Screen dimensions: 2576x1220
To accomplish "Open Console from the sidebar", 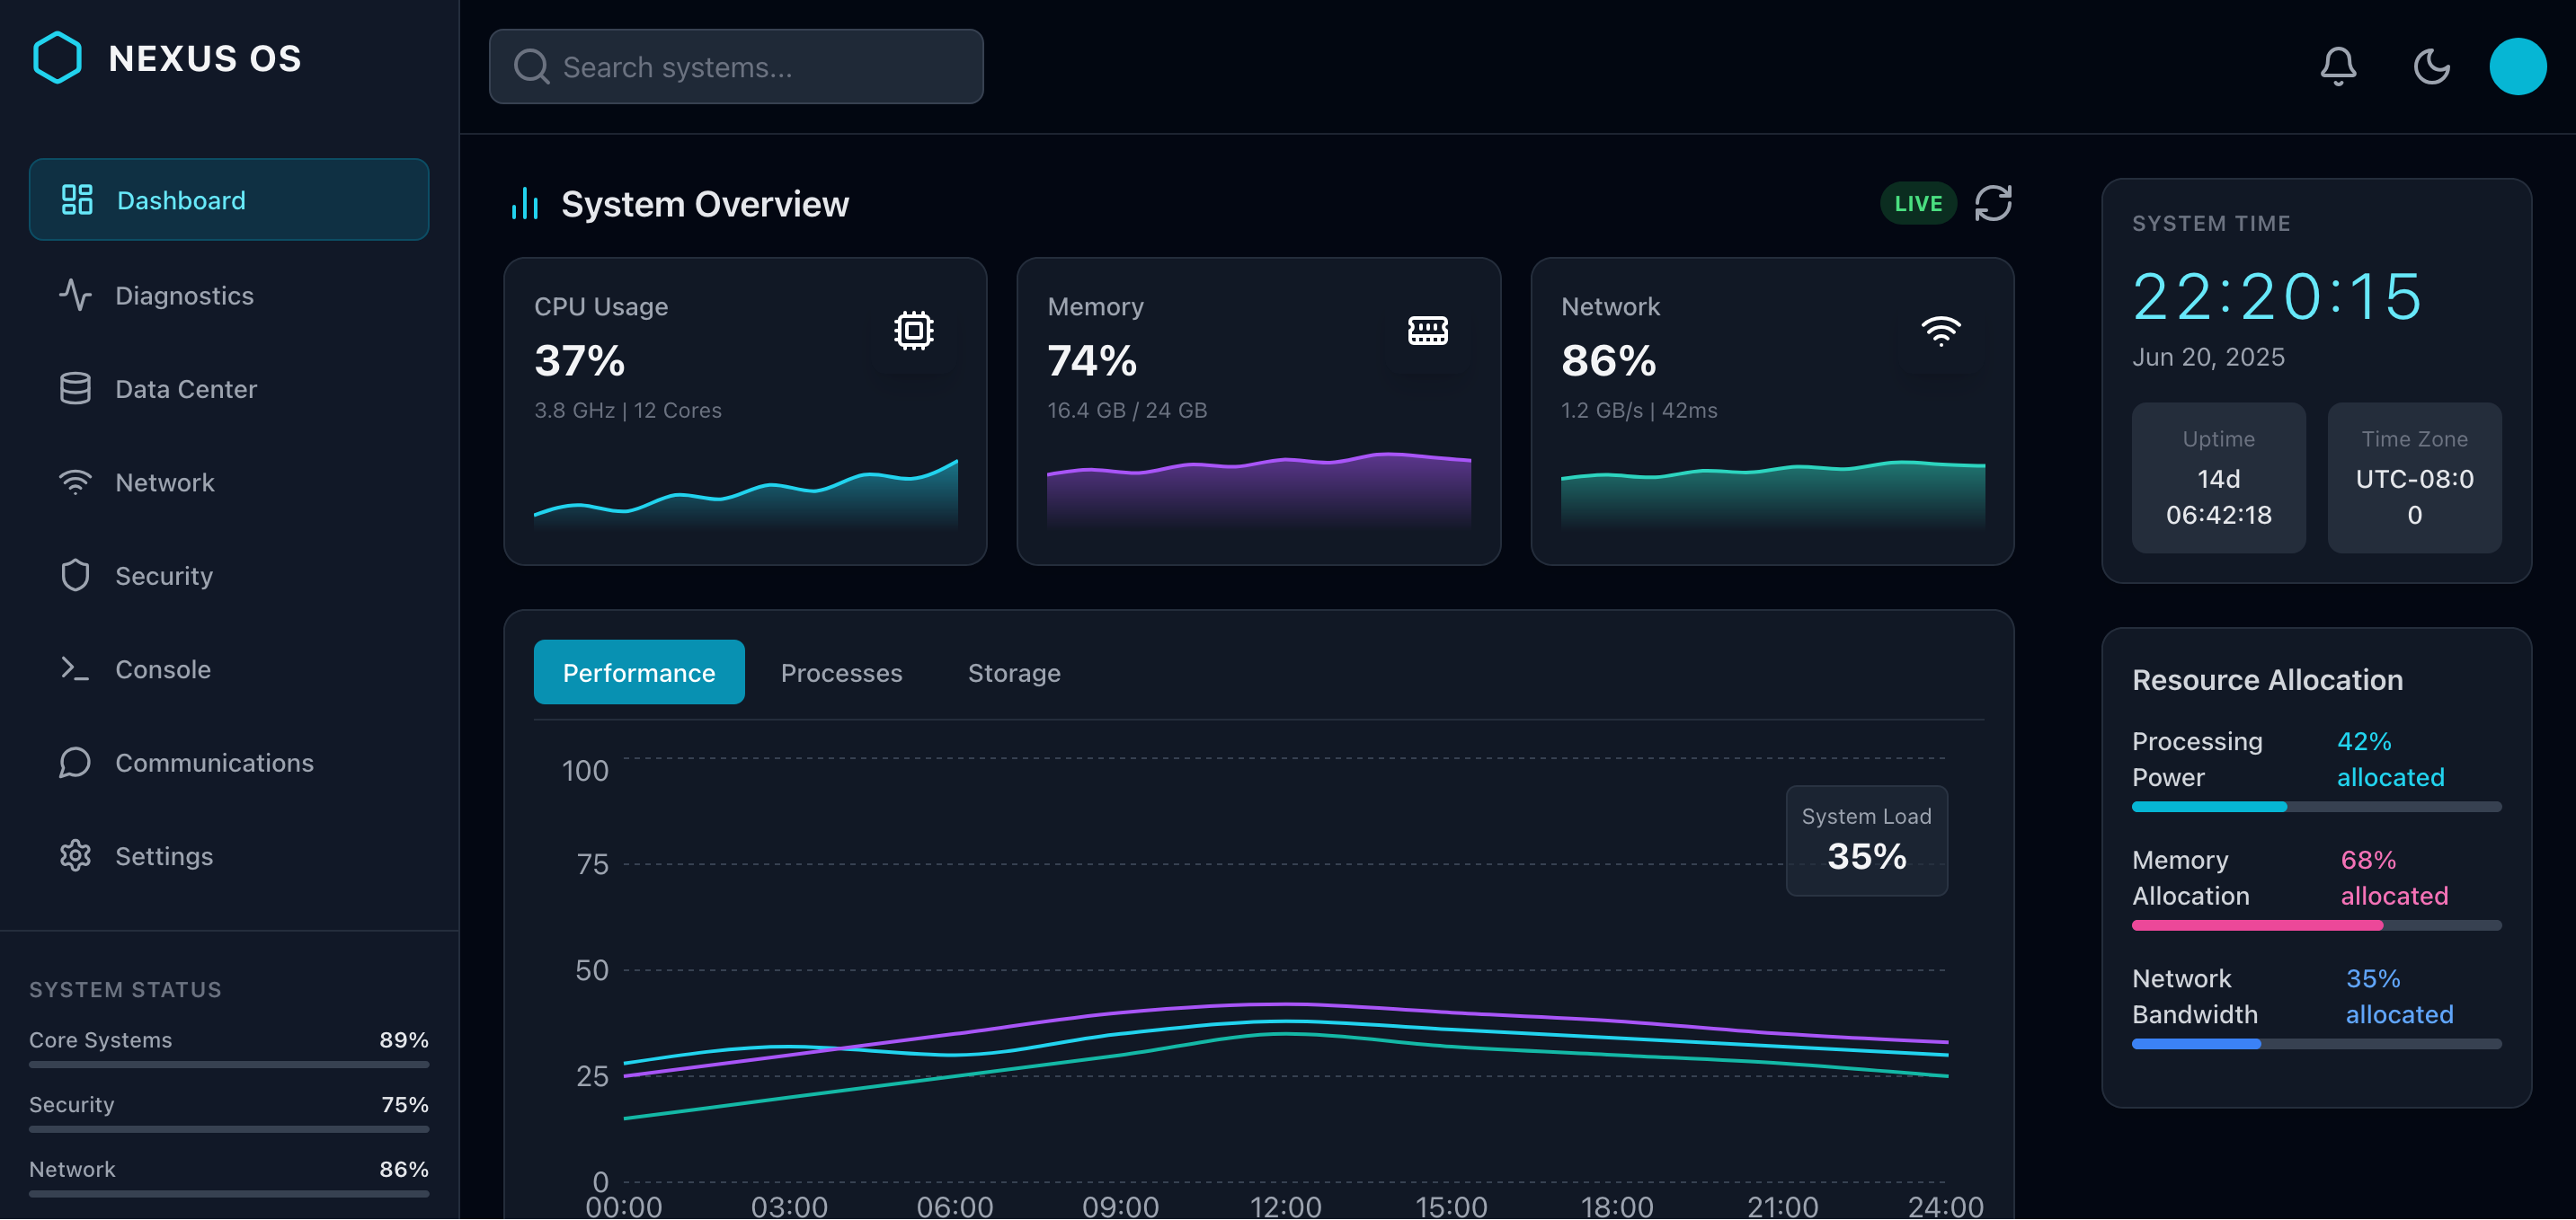I will (x=229, y=668).
